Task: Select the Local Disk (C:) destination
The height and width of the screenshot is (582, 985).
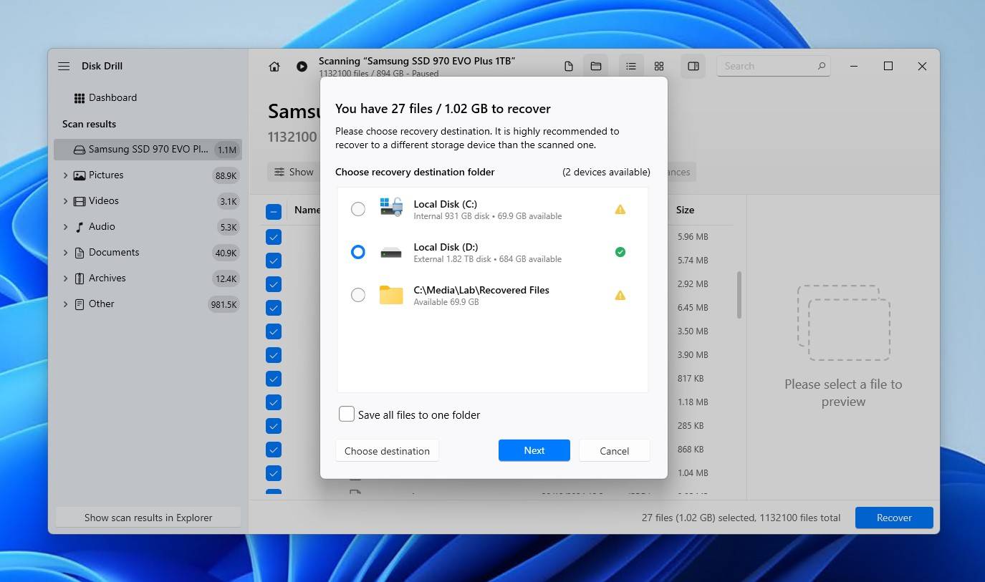Action: click(358, 209)
